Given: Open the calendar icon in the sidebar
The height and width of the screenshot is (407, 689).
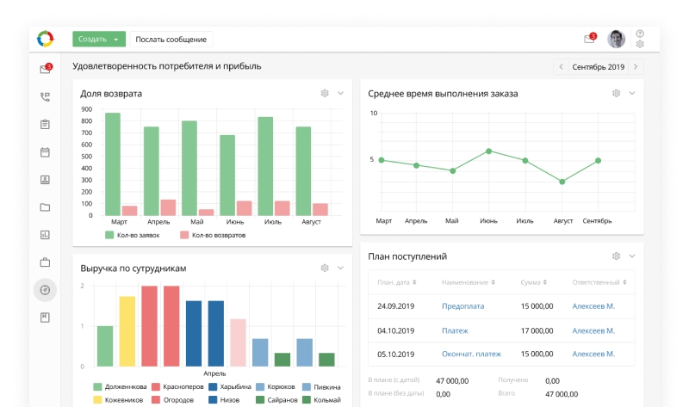Looking at the screenshot, I should coord(45,152).
